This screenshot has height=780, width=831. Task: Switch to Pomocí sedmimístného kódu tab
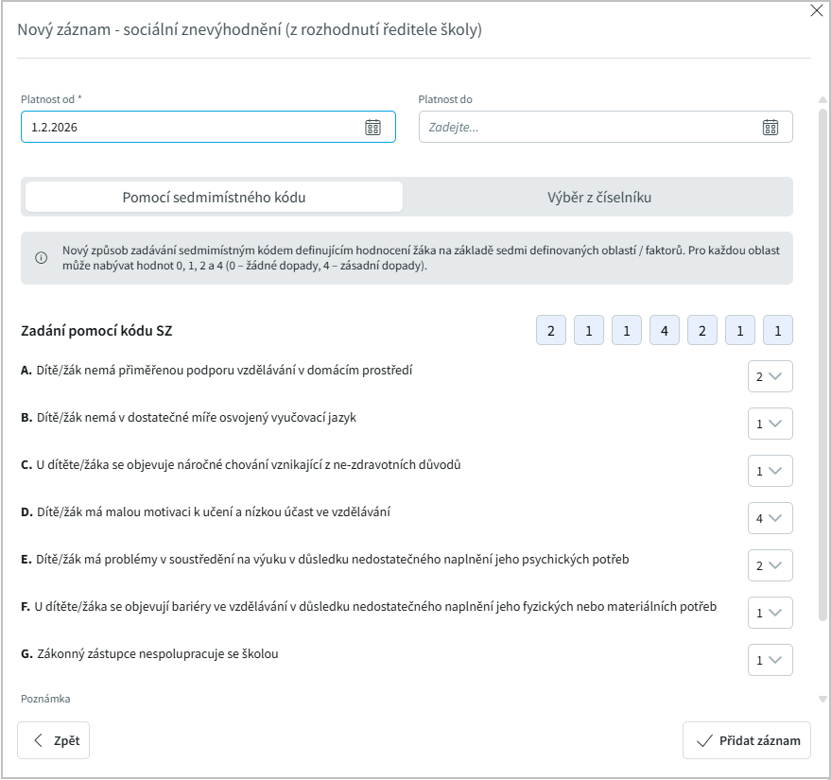[x=214, y=198]
